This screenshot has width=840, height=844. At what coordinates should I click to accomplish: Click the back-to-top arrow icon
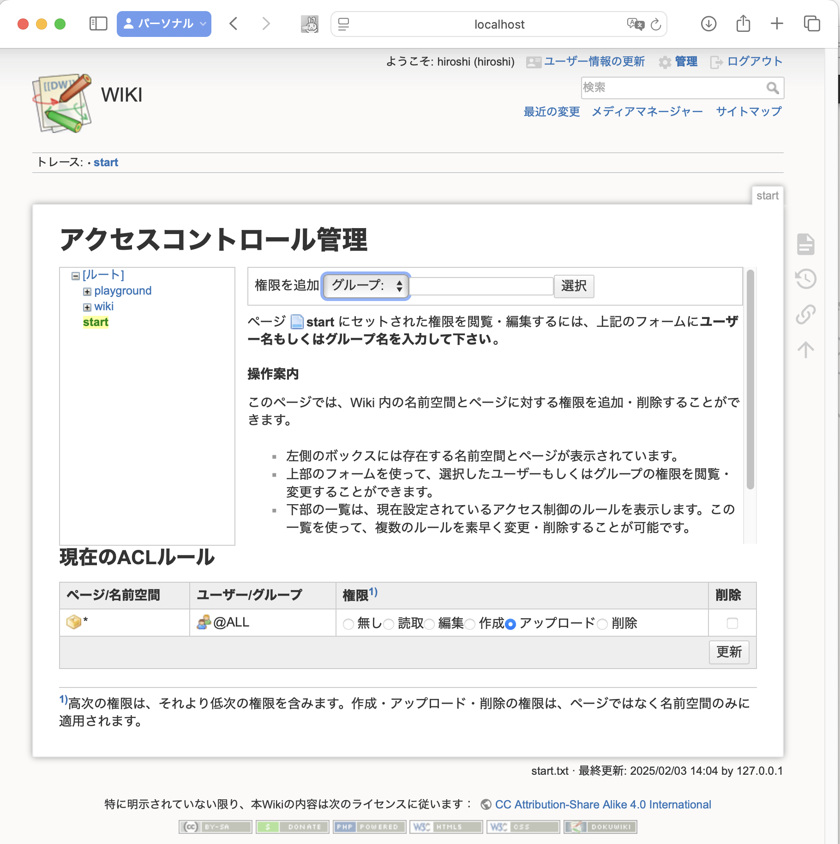tap(805, 350)
